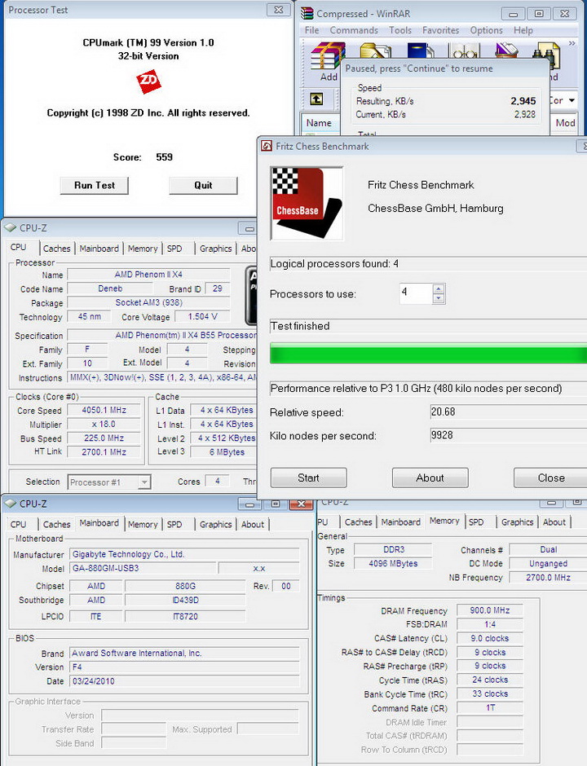Click the green benchmark progress bar
Image resolution: width=587 pixels, height=766 pixels.
(x=428, y=353)
